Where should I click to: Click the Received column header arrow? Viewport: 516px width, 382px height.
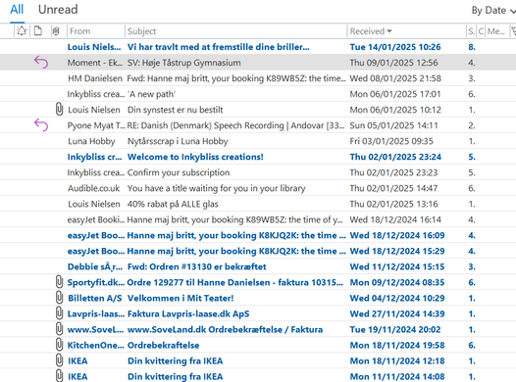[389, 31]
